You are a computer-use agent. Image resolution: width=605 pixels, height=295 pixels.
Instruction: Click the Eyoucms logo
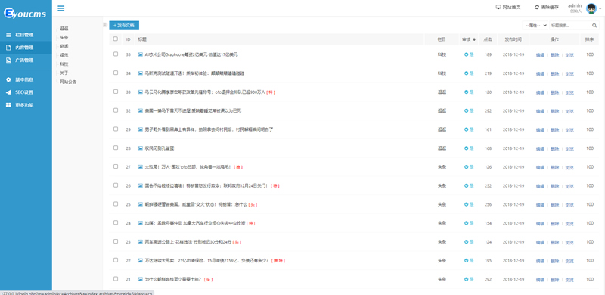tap(25, 14)
